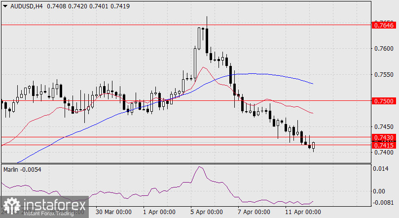399x218 pixels.
Task: Click the -0.0081 Marlin scale value
Action: pos(383,202)
